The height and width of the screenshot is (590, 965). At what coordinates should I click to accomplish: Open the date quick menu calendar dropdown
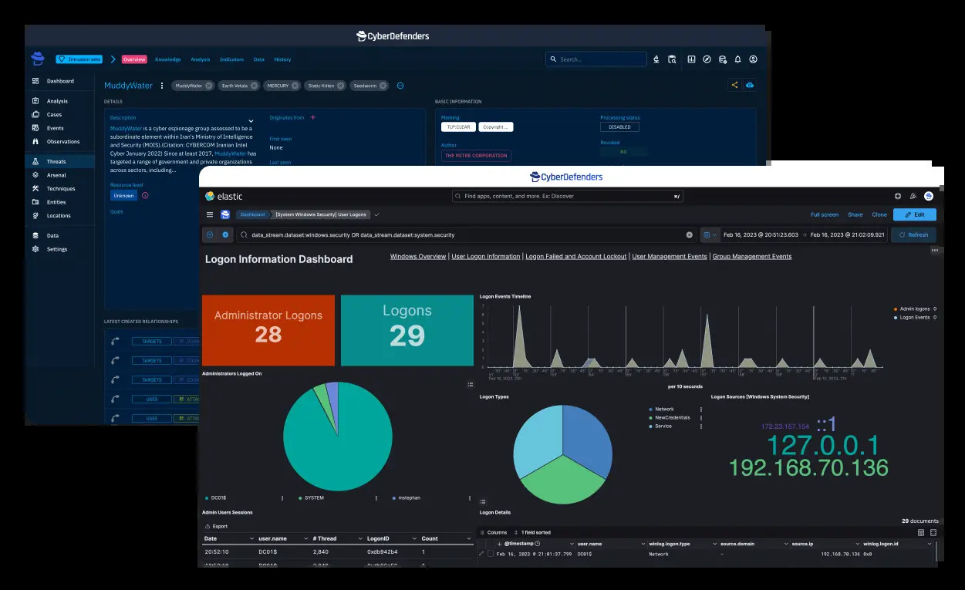point(710,234)
